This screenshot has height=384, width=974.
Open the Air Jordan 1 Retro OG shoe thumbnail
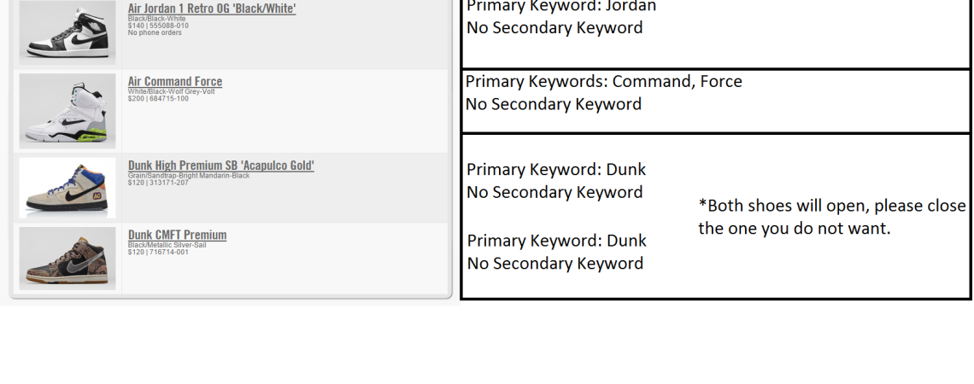[x=67, y=32]
